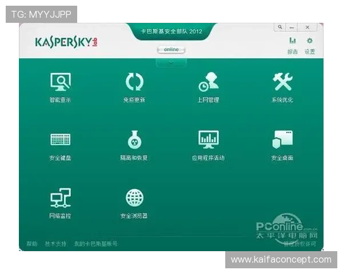Close the Kaspersky window
The height and width of the screenshot is (274, 343).
[308, 27]
